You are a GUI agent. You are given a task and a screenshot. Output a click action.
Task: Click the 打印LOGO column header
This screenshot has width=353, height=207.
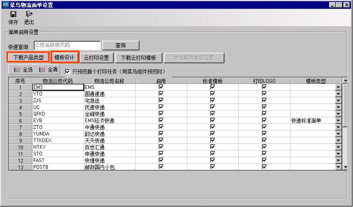264,81
